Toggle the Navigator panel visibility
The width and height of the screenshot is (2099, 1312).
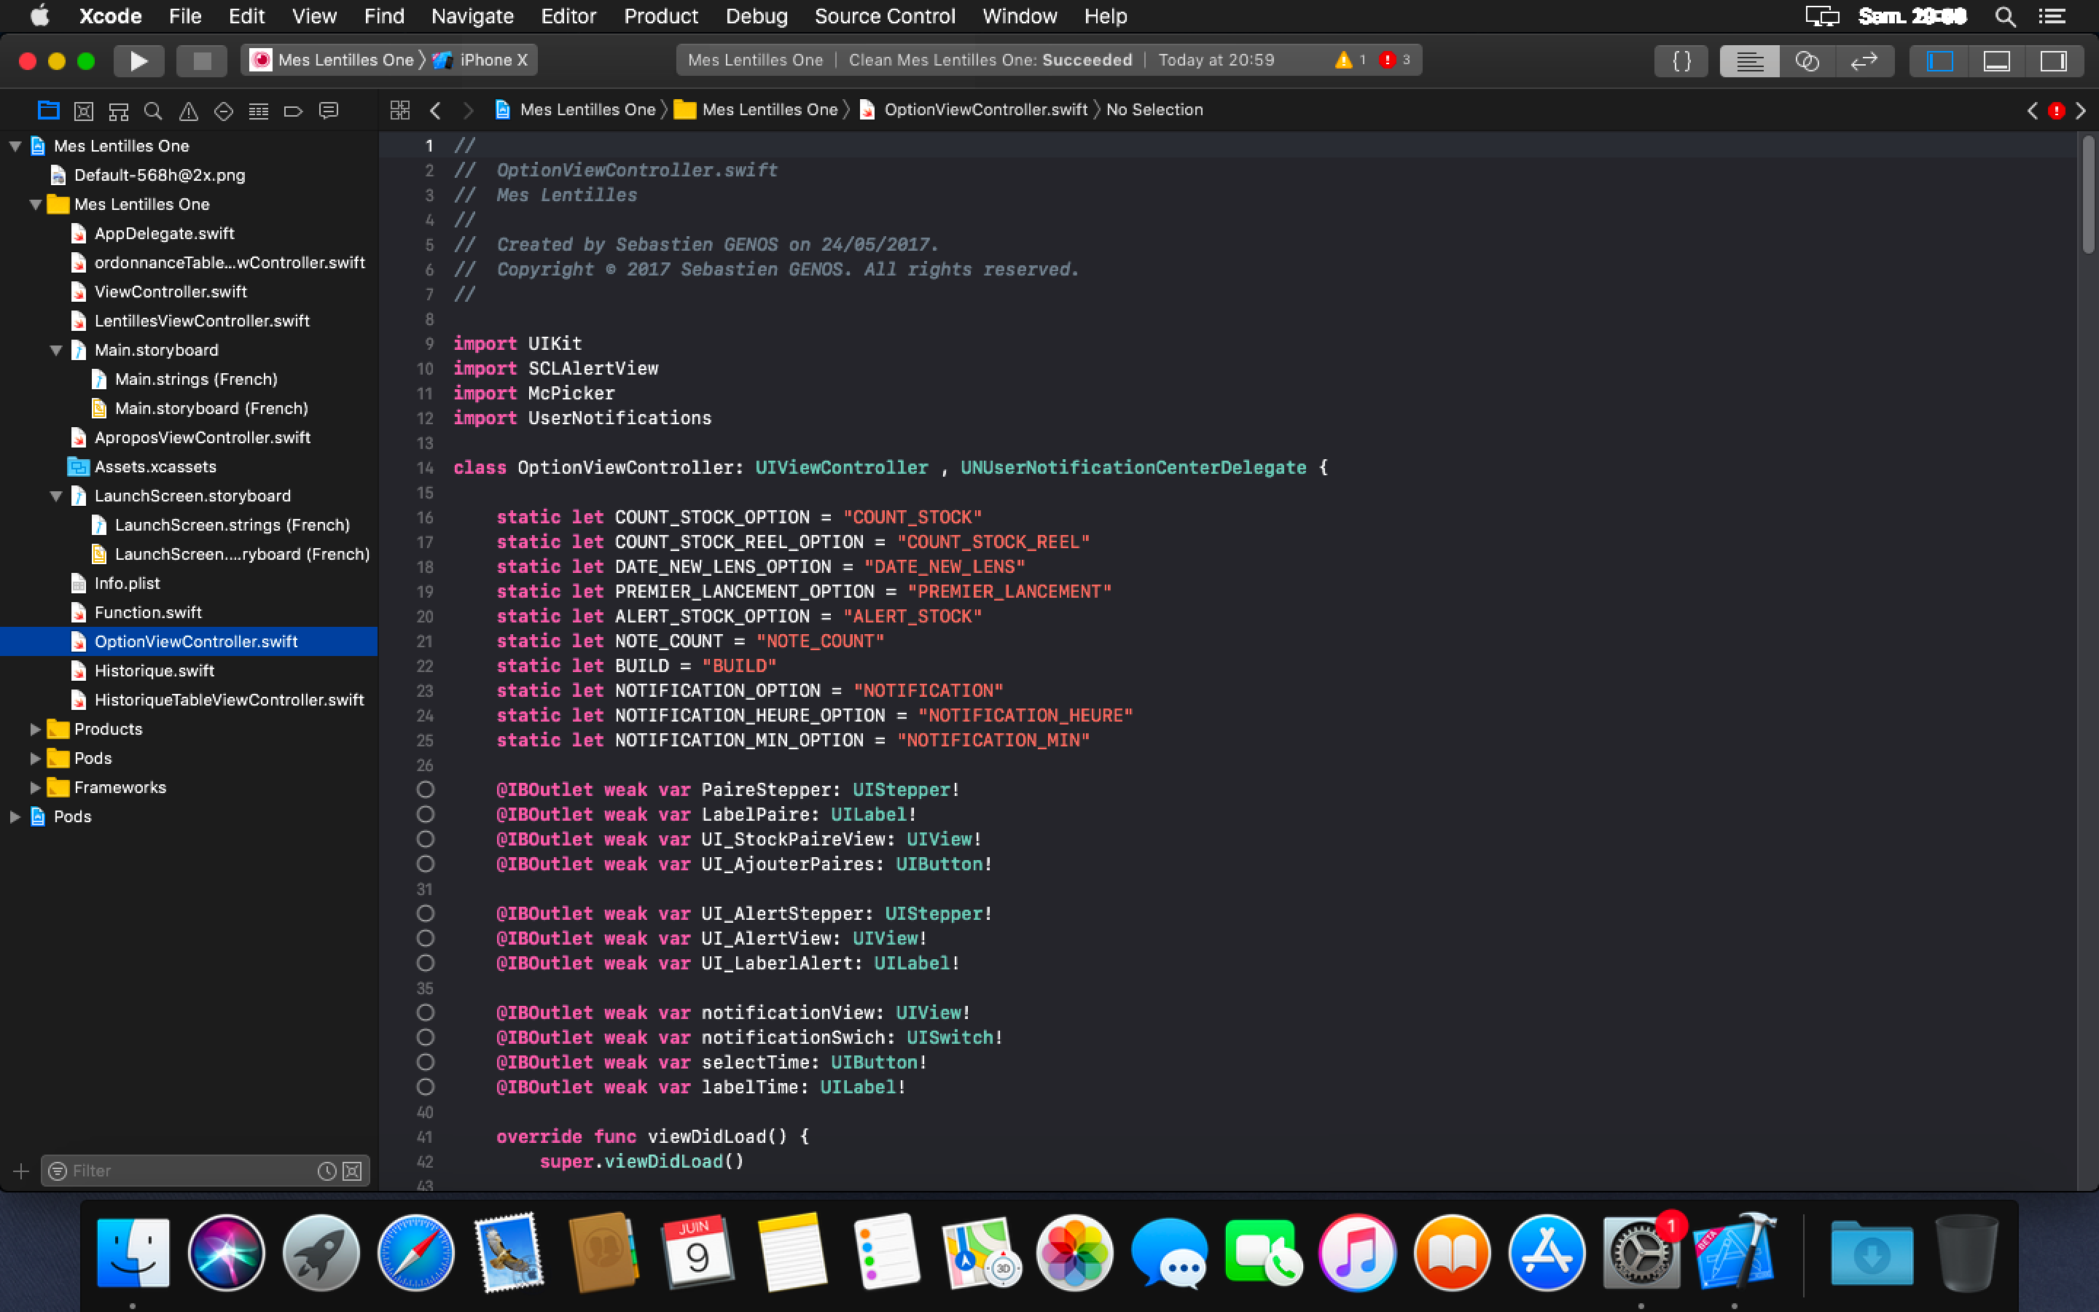click(1939, 60)
